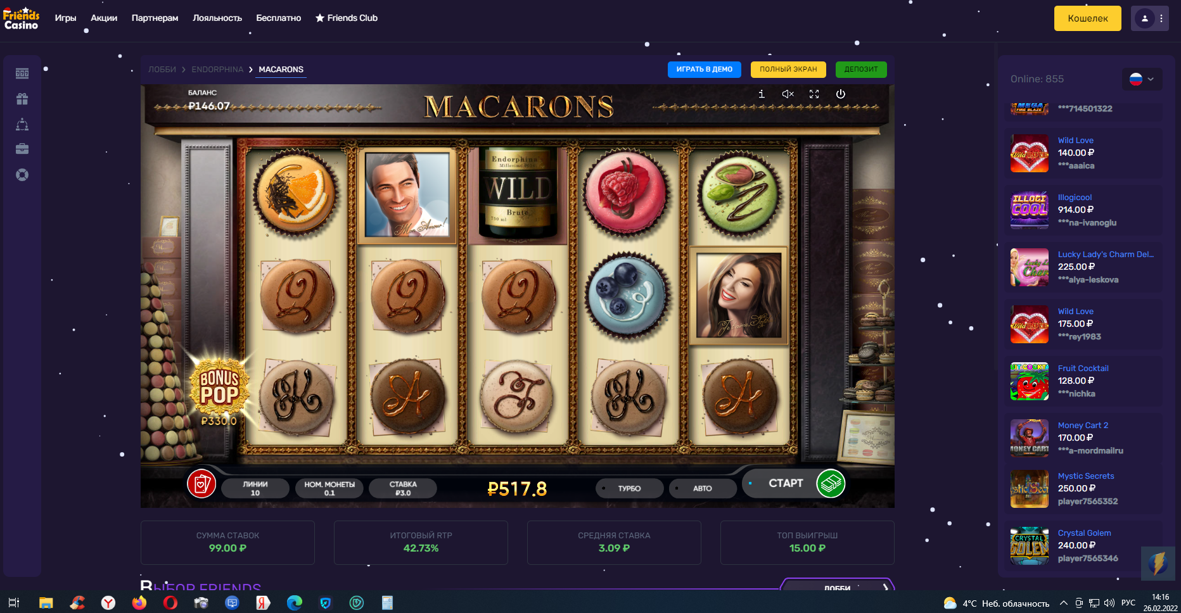Image resolution: width=1181 pixels, height=613 pixels.
Task: Open the briefcase sidebar icon
Action: pos(22,149)
